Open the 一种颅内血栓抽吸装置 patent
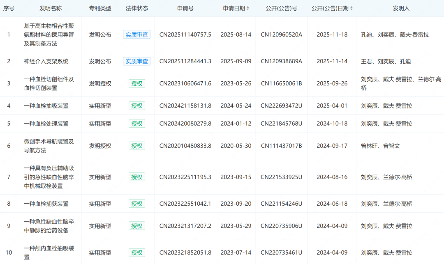Viewport: 444px width, 264px height. tap(49, 253)
